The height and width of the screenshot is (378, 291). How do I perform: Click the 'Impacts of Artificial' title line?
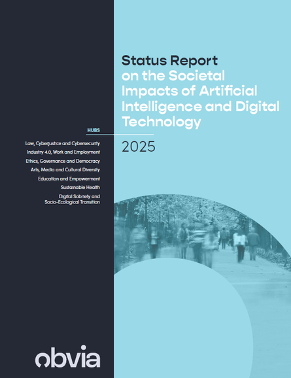pos(189,91)
